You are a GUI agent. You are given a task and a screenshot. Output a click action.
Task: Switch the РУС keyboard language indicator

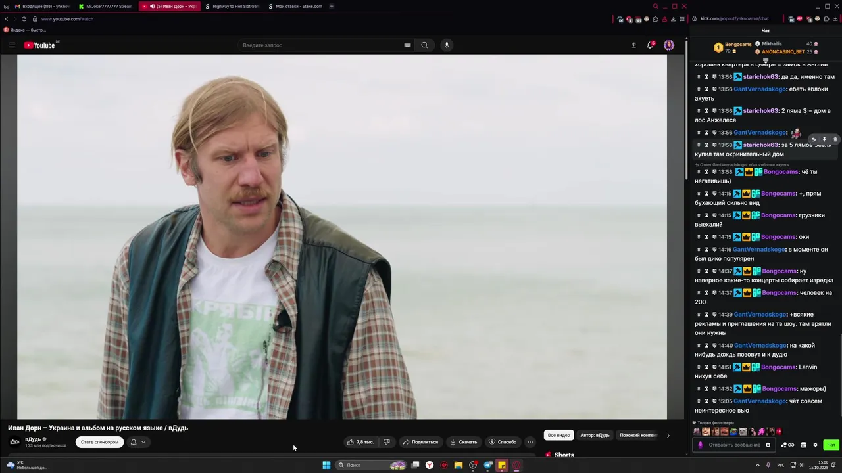[x=781, y=465]
